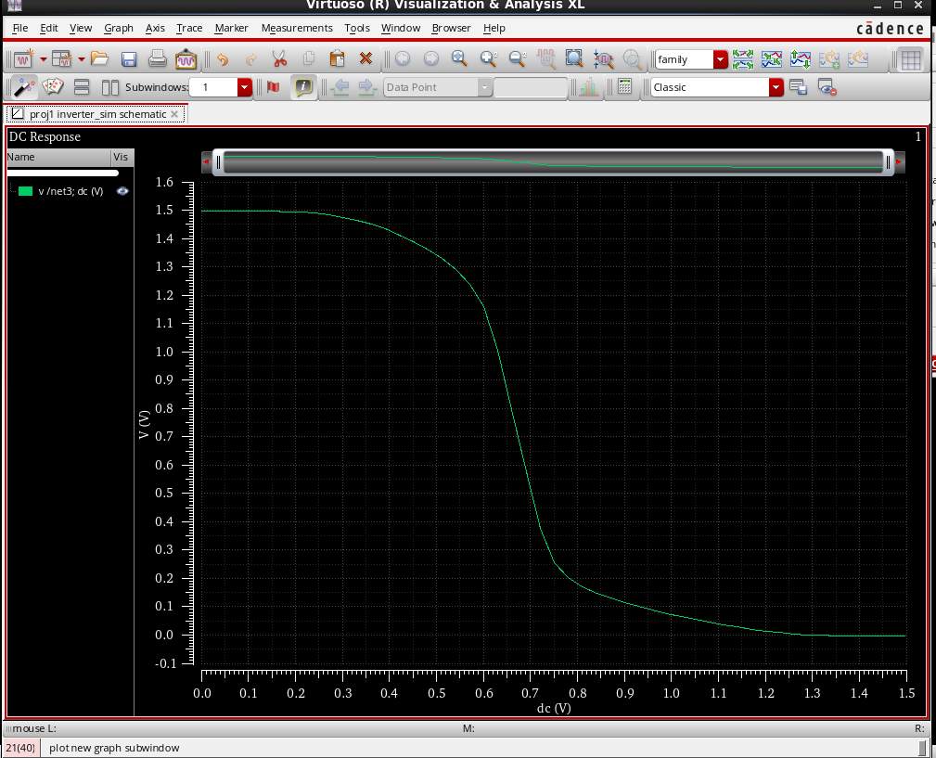Click the Open folder icon in toolbar

[x=99, y=59]
